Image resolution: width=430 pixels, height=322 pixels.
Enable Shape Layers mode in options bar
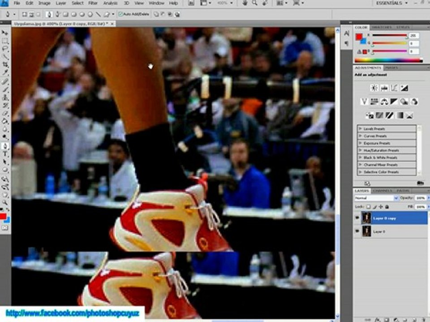tap(24, 14)
